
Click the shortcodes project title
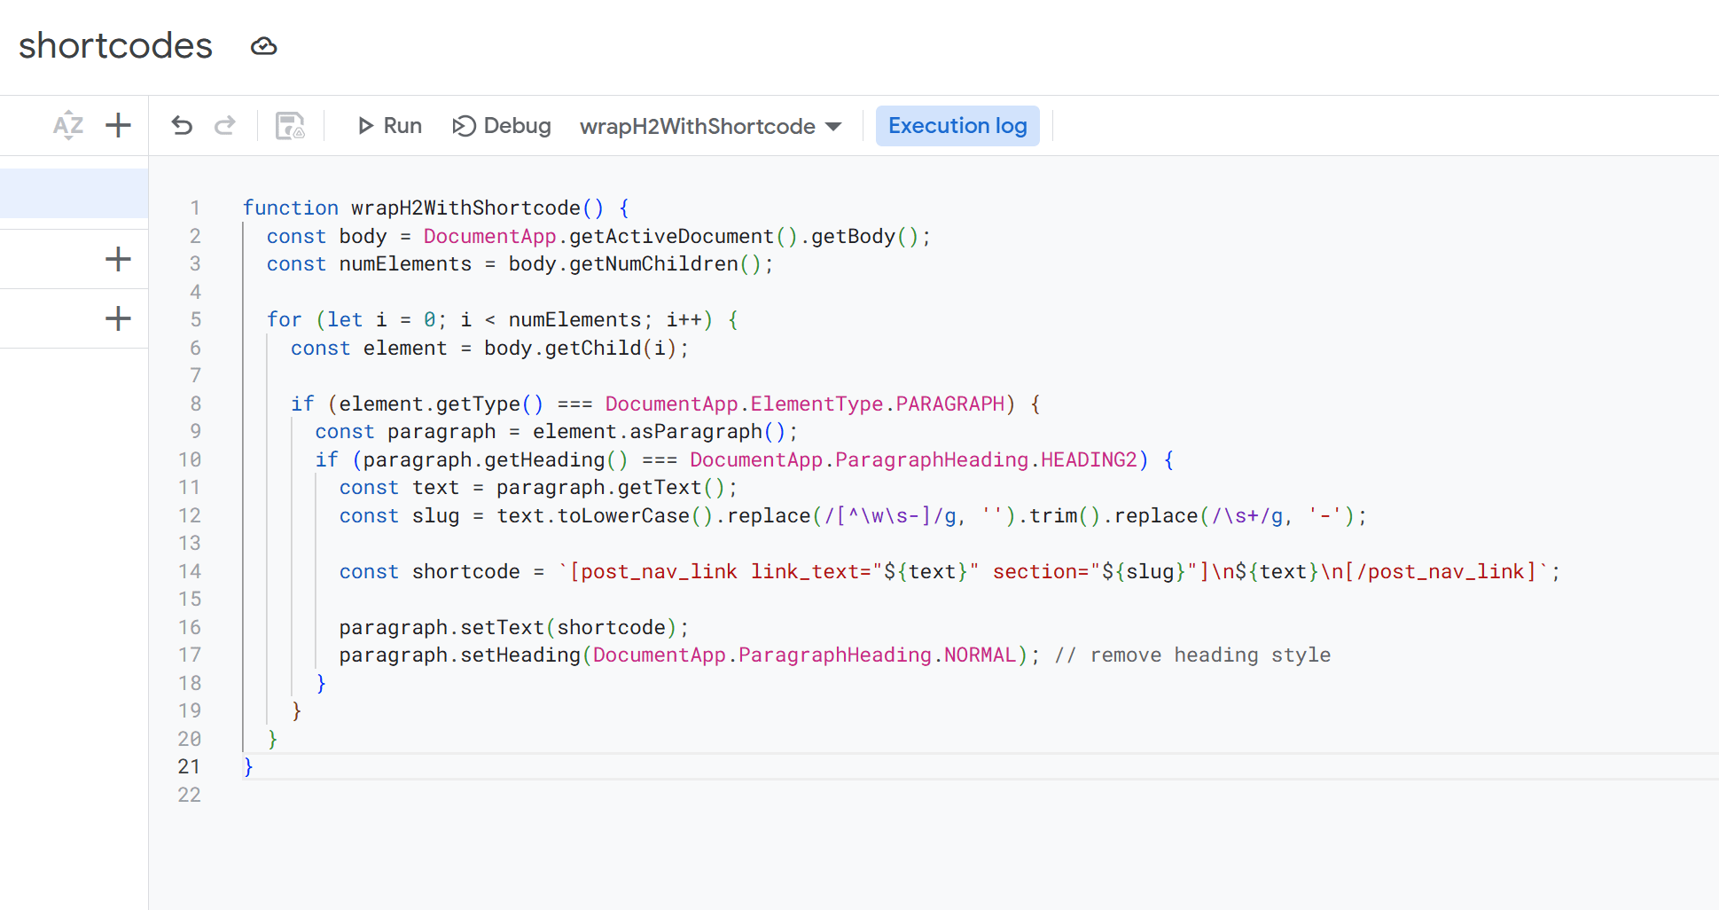click(x=115, y=46)
